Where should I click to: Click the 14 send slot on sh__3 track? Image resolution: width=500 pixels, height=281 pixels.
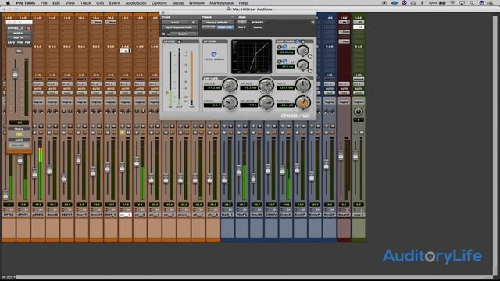click(125, 51)
